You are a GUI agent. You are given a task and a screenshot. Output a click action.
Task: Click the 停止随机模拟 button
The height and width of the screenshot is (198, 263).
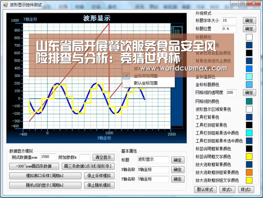[99, 185]
